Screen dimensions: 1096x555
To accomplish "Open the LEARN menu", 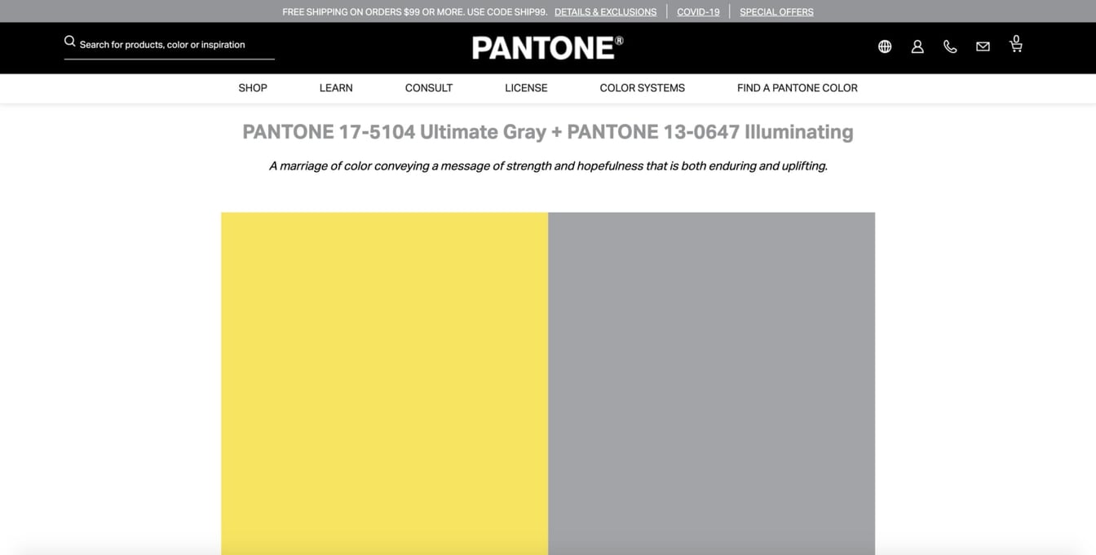I will 335,87.
